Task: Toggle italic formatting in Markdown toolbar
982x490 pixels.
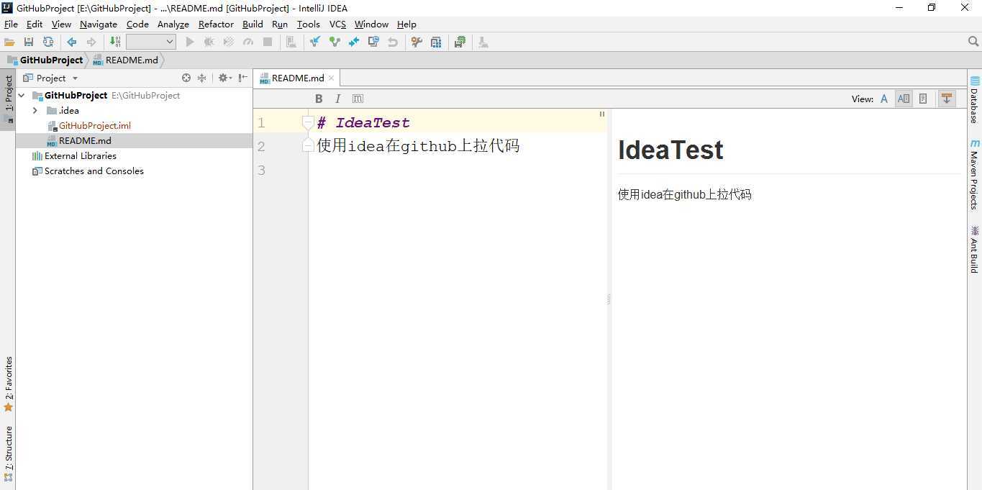Action: [x=338, y=99]
